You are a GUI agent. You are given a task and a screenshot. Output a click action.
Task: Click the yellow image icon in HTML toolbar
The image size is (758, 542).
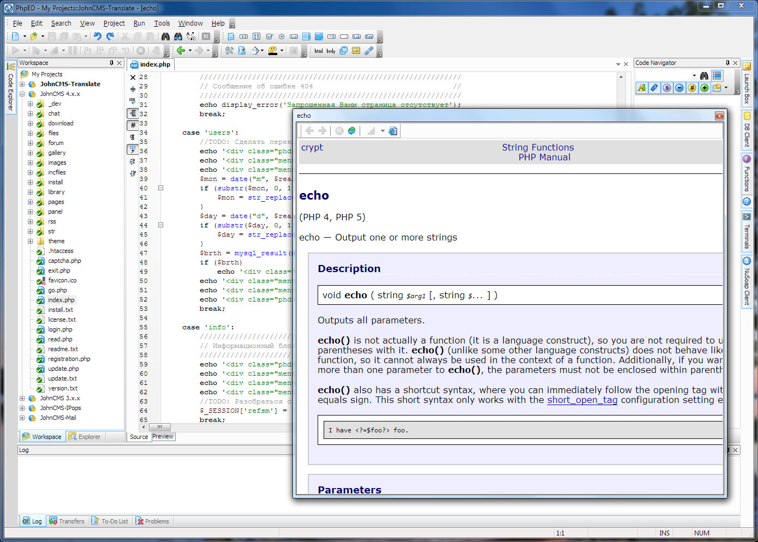356,51
